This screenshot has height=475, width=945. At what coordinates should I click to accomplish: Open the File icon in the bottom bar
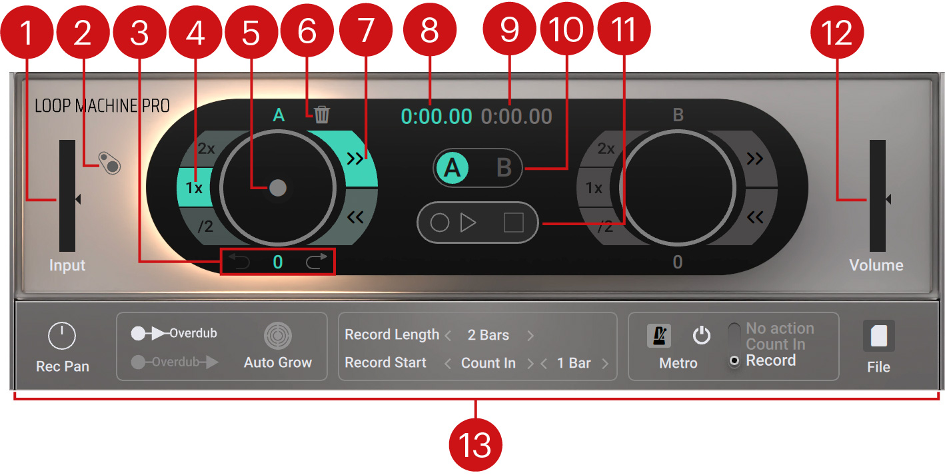point(878,334)
